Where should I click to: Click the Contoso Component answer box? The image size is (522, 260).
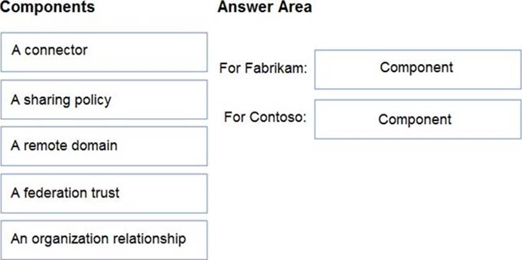[417, 119]
